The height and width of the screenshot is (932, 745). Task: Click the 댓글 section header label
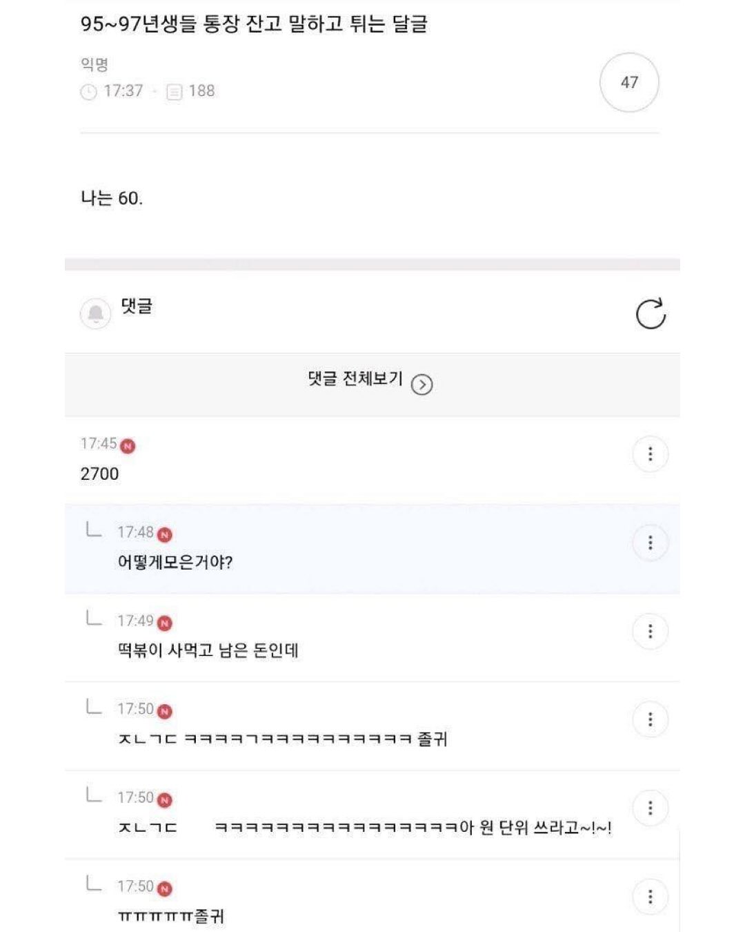137,306
